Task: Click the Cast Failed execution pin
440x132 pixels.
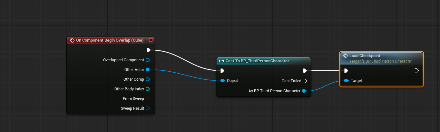Action: (x=305, y=81)
